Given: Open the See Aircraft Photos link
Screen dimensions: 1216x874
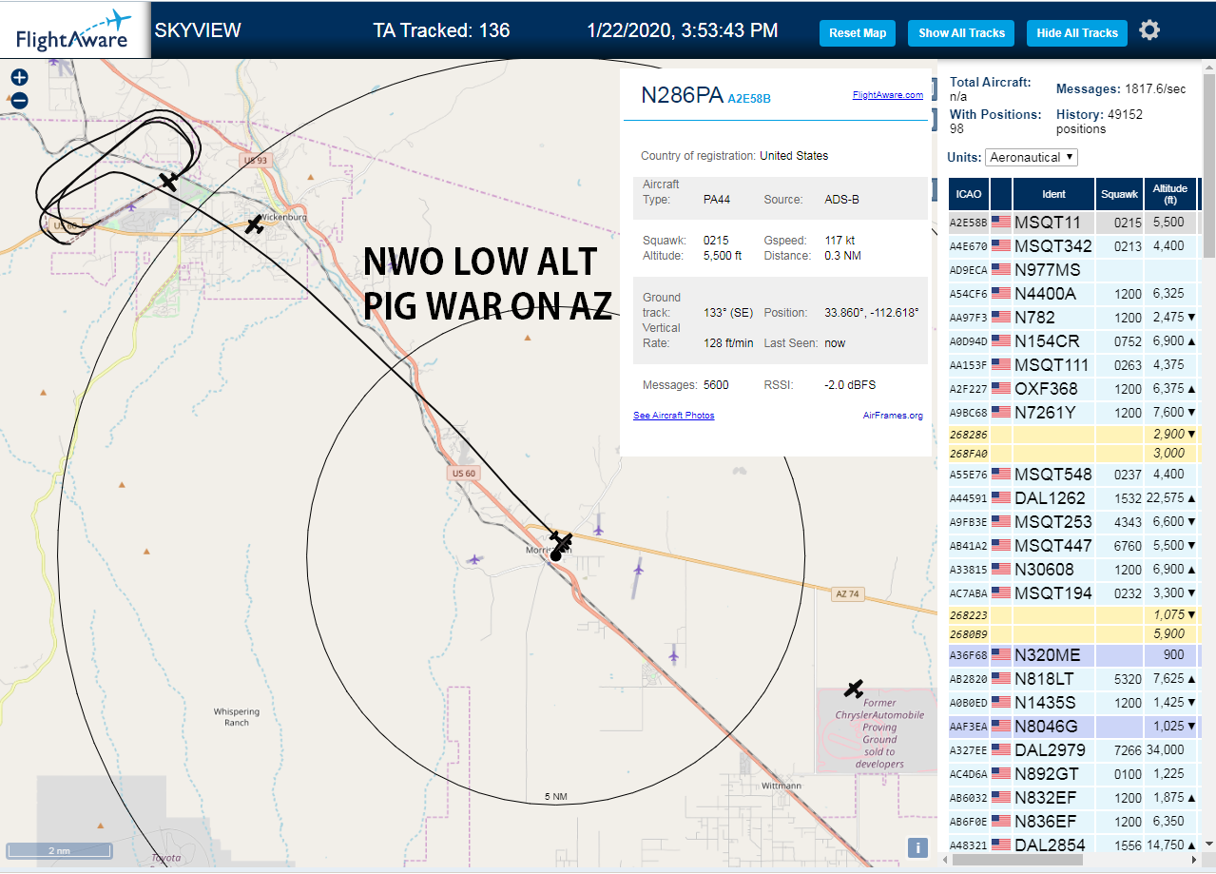Looking at the screenshot, I should (x=674, y=416).
